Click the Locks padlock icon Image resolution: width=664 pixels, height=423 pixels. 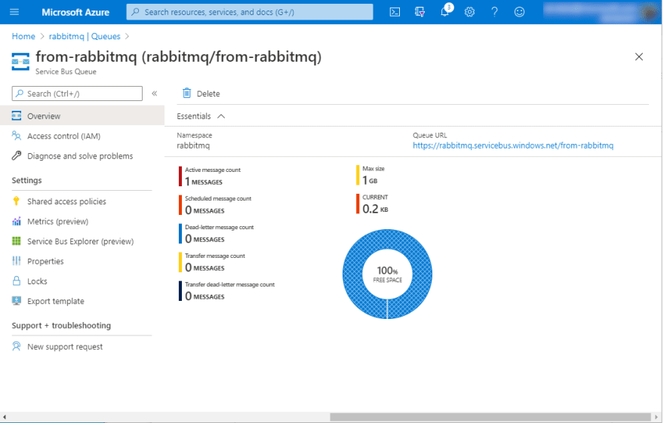coord(17,281)
